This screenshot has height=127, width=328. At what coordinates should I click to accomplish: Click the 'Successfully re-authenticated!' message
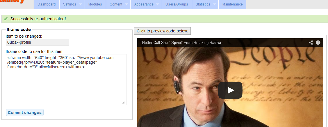[x=38, y=19]
